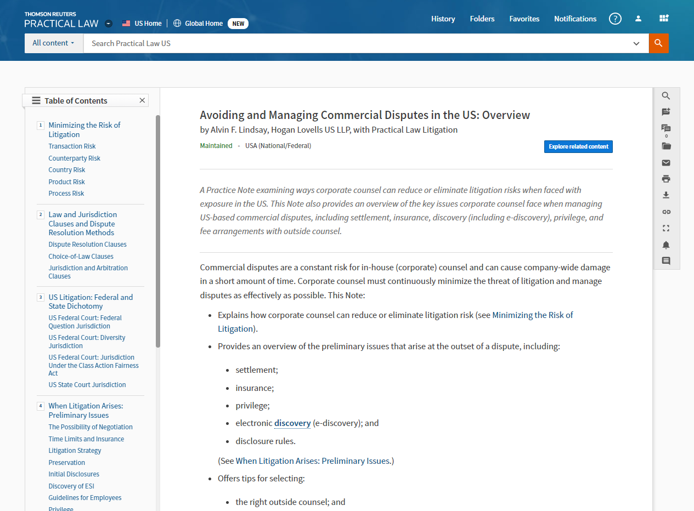This screenshot has height=511, width=694.
Task: Click the email document envelope icon
Action: [x=666, y=163]
